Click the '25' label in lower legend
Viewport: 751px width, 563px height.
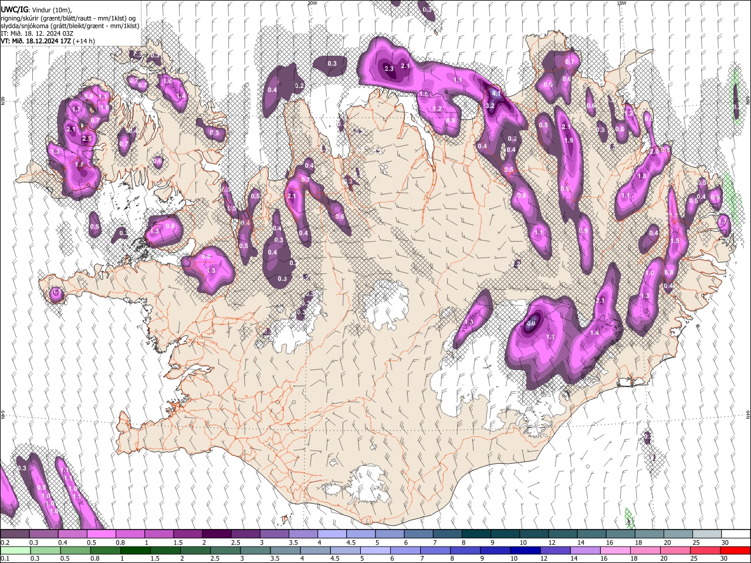coord(693,559)
